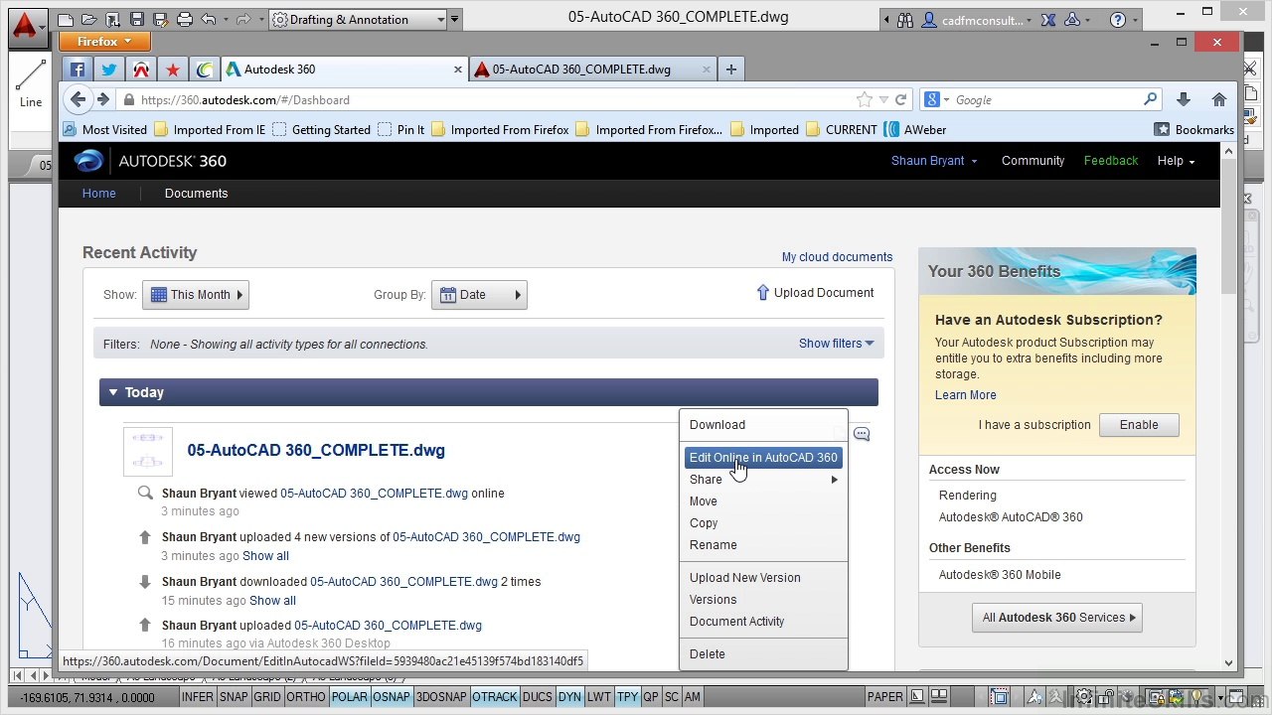Toggle ORTHO mode in status bar
The image size is (1272, 715).
click(x=306, y=697)
